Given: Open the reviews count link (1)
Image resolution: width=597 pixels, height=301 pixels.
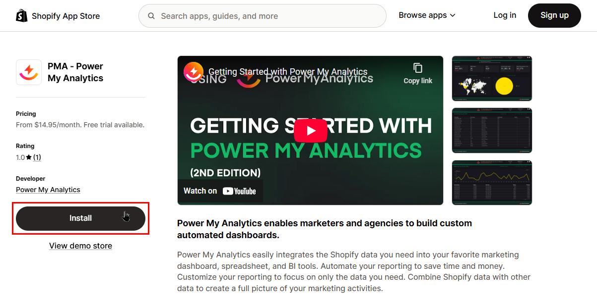Looking at the screenshot, I should 37,157.
